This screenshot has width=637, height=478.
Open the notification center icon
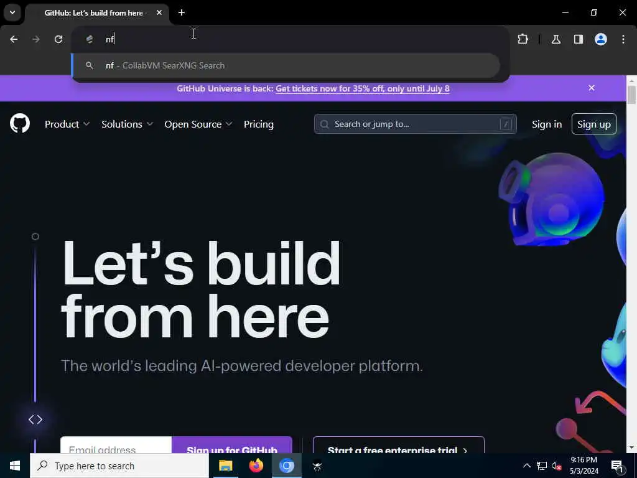tap(617, 466)
